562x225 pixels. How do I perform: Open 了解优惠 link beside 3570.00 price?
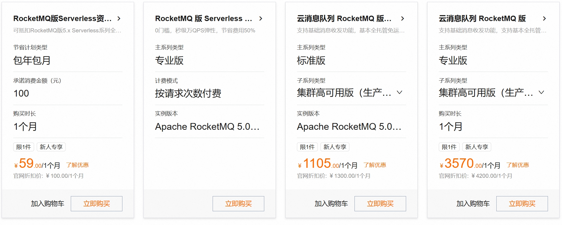tap(518, 165)
